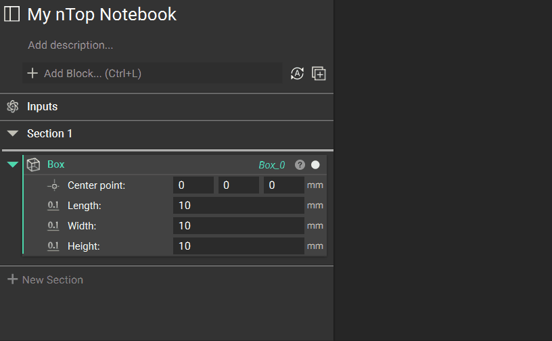Click the Length scalar type icon
552x341 pixels.
pyautogui.click(x=53, y=206)
